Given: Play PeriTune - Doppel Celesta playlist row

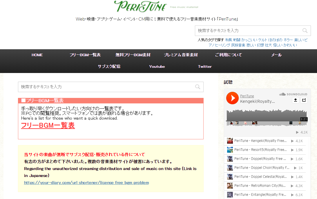Looking at the screenshot, I should pos(265,177).
